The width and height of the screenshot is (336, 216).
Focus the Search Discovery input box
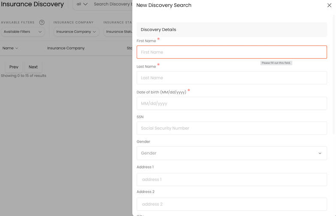112,4
